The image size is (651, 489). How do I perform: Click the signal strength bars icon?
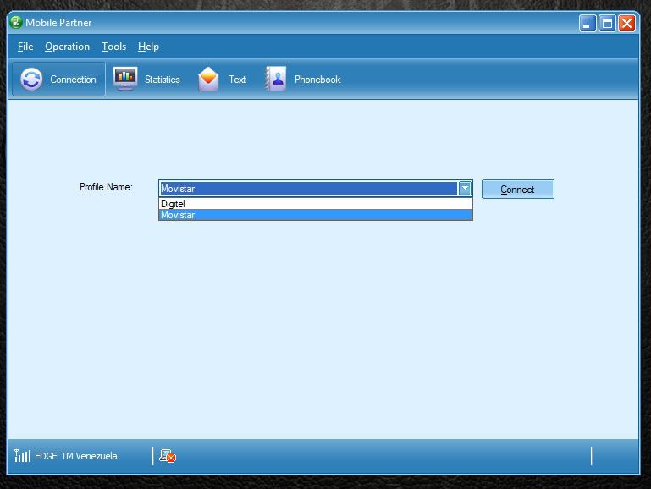(x=22, y=456)
